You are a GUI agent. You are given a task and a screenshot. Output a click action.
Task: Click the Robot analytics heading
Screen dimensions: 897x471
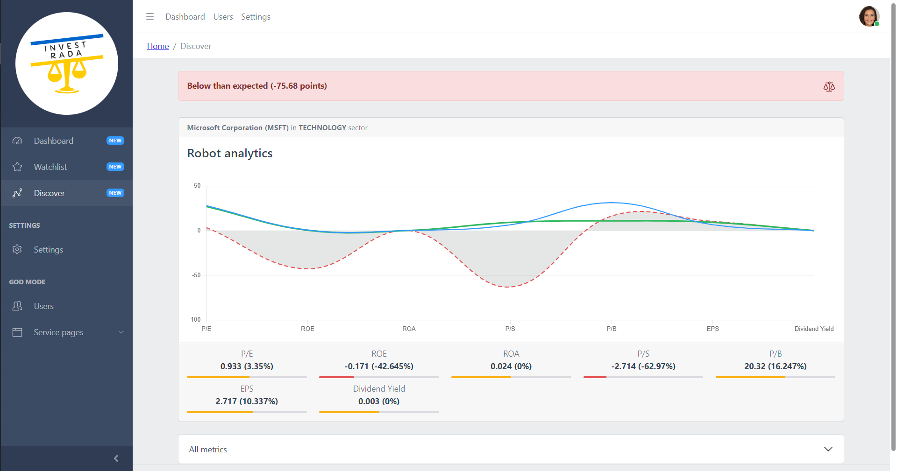230,153
